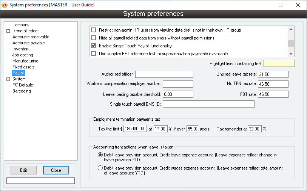Screen dimensions: 307x191
Task: Select Credit leave expense account radio option
Action: [100, 155]
